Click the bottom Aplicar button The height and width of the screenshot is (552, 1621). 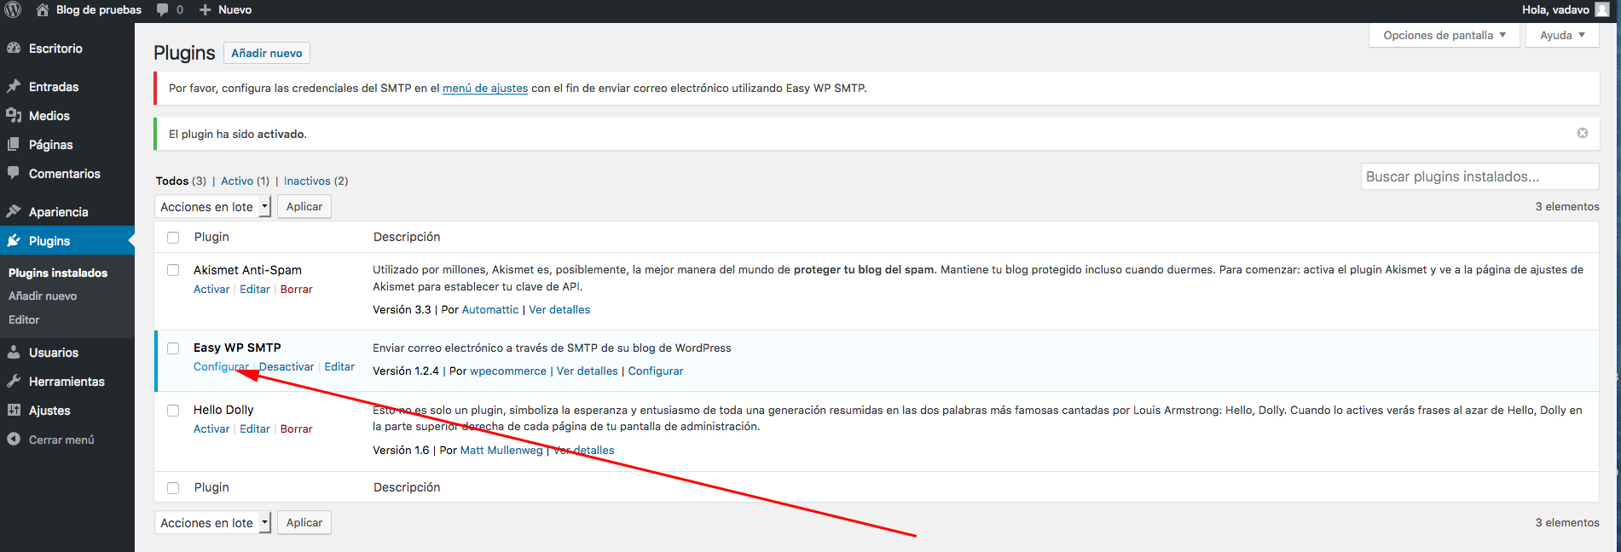[x=304, y=523]
